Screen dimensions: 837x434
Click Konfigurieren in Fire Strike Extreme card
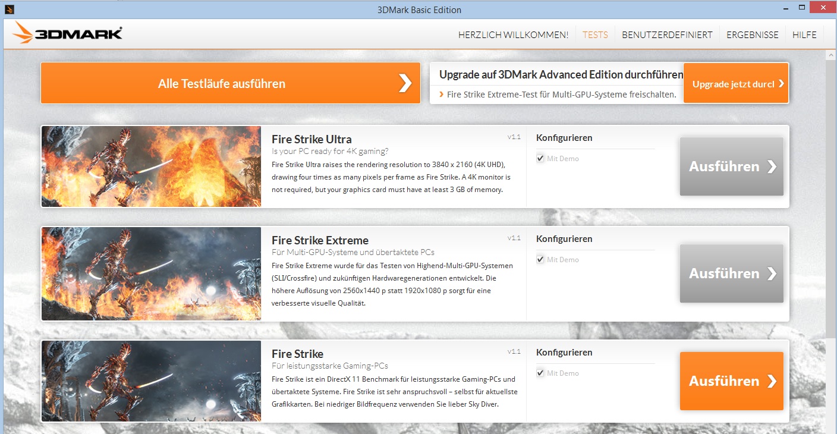[x=564, y=239]
